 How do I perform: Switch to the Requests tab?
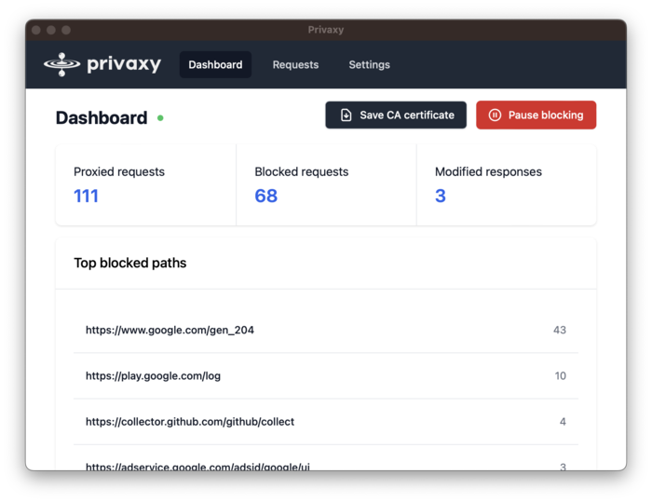click(x=295, y=65)
